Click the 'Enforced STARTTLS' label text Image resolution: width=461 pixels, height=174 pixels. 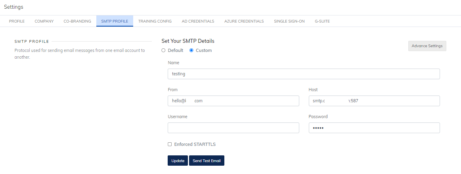[x=195, y=144]
